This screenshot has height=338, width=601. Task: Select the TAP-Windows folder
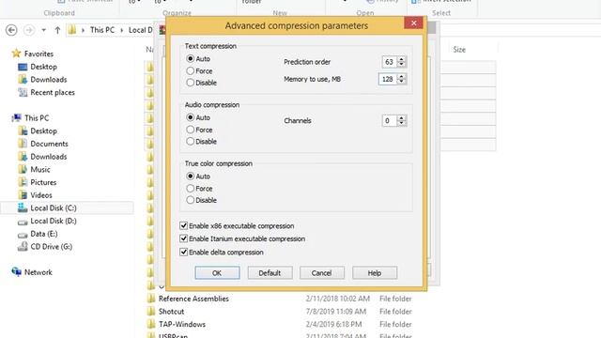182,324
